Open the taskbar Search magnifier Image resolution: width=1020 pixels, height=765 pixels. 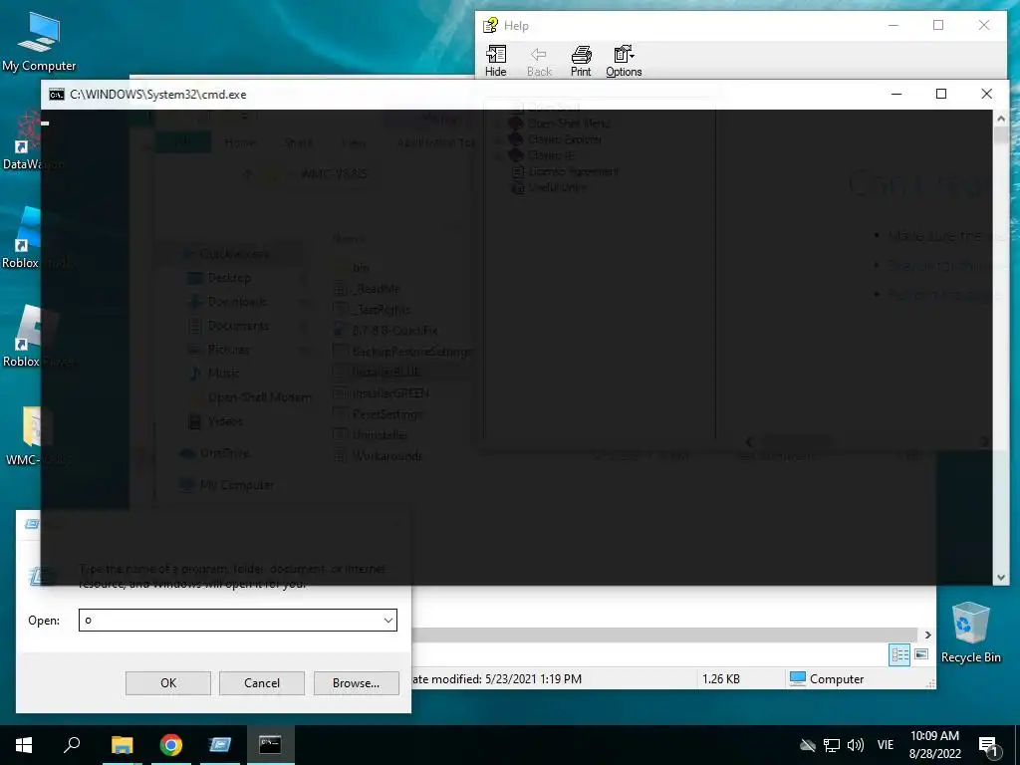tap(72, 745)
